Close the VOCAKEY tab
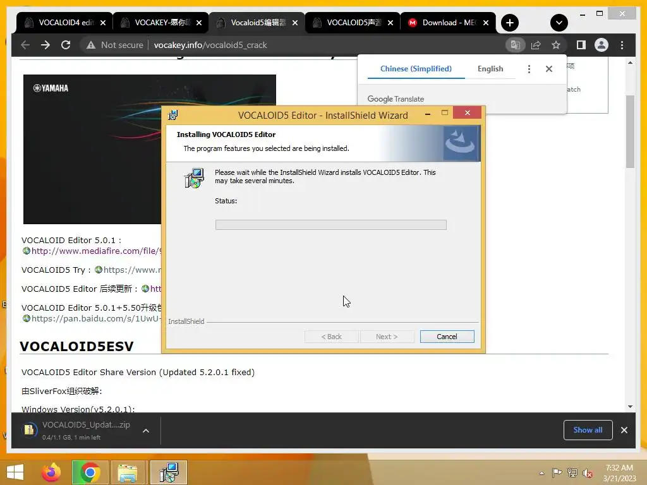647x485 pixels. [199, 23]
